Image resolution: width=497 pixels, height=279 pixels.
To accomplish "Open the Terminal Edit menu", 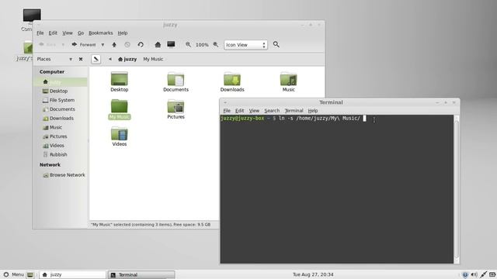I will tap(240, 111).
